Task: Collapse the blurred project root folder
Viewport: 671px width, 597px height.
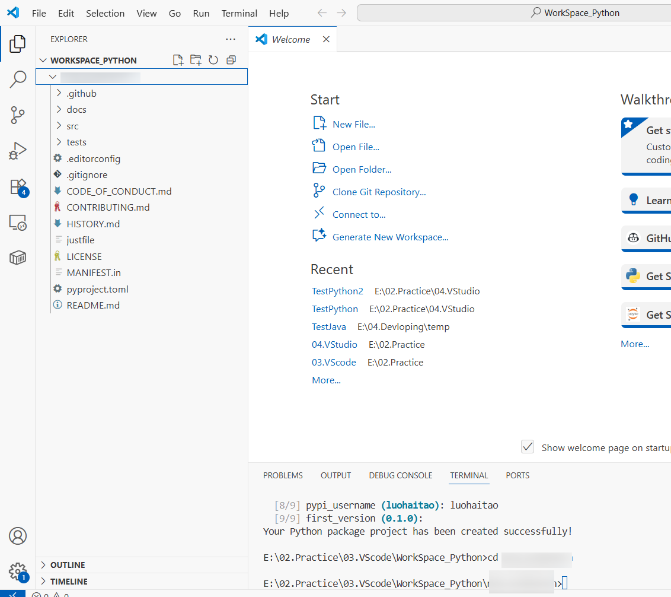Action: [53, 77]
